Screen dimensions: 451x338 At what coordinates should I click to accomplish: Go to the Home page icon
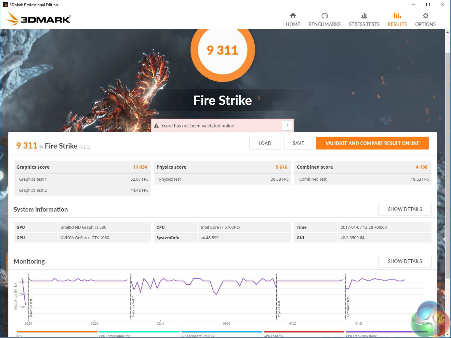293,16
